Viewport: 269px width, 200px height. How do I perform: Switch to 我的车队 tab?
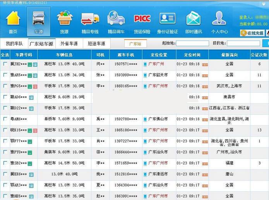(x=14, y=43)
